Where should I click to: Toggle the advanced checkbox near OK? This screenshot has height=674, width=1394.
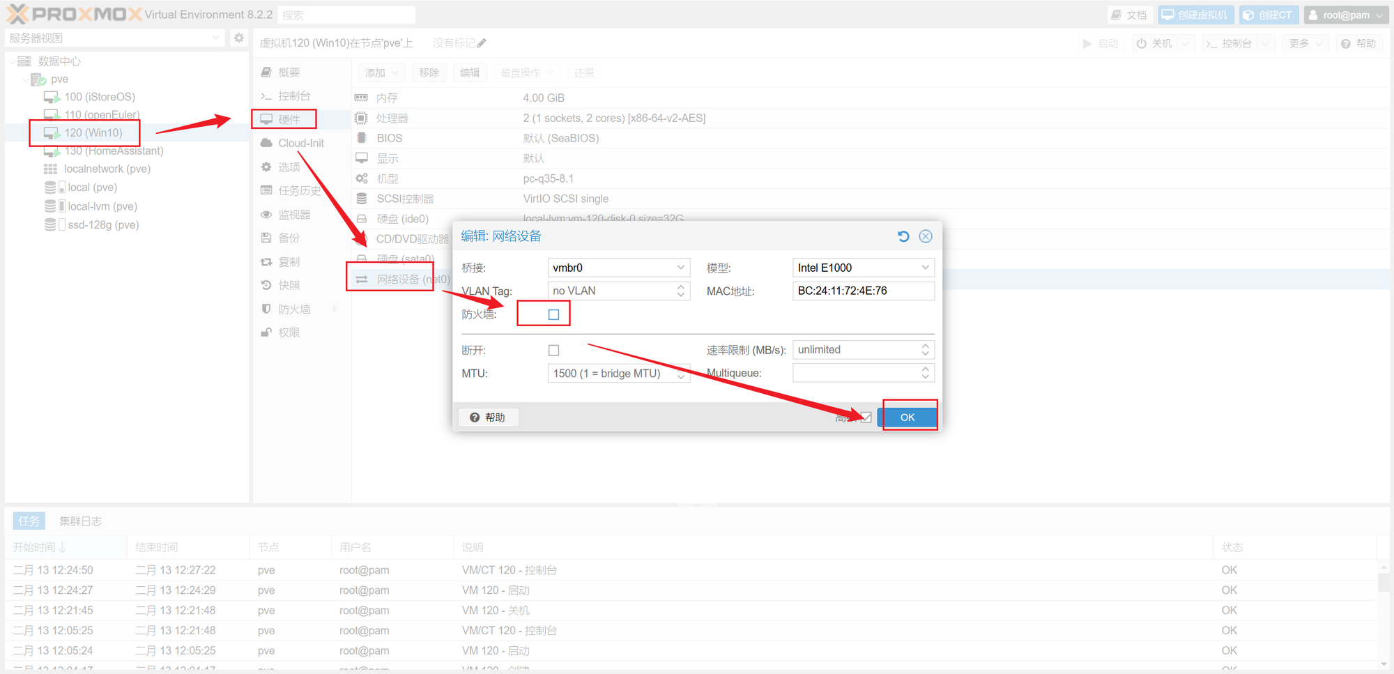coord(866,418)
